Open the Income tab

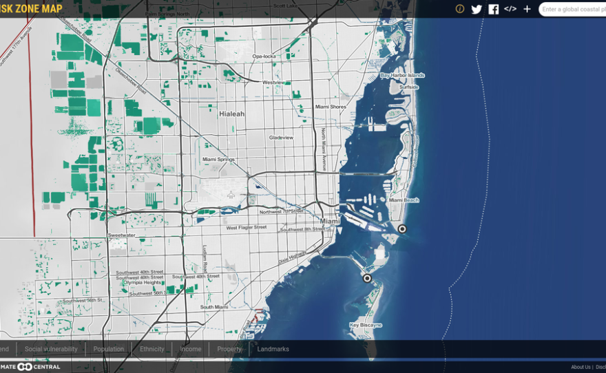[x=191, y=349]
